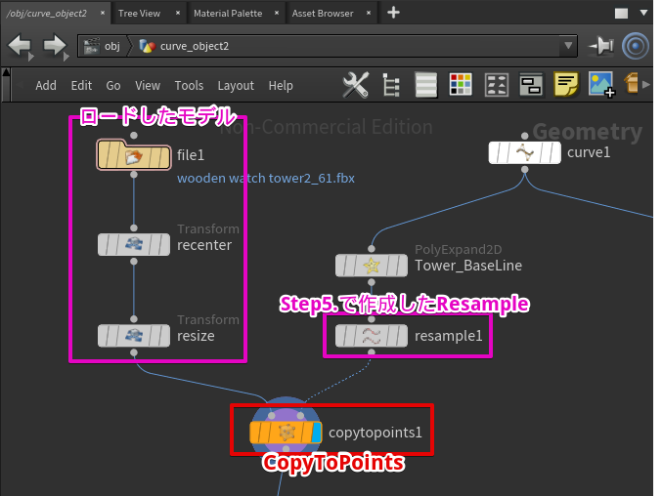
Task: Select the recenter Transform node
Action: pos(134,244)
